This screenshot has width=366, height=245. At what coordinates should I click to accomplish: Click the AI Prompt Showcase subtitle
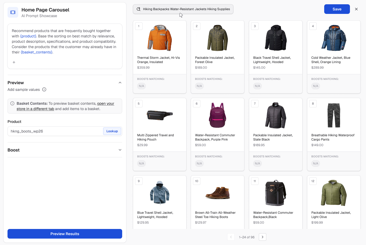click(x=39, y=16)
